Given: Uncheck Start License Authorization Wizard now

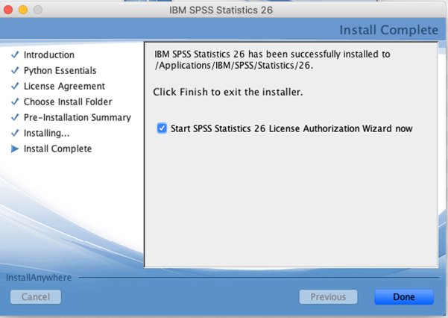Looking at the screenshot, I should point(162,128).
